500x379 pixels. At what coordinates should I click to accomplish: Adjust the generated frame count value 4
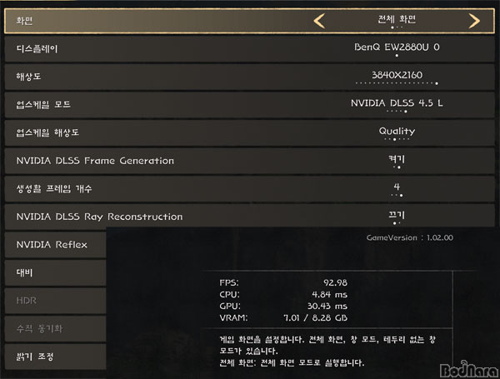(x=397, y=187)
